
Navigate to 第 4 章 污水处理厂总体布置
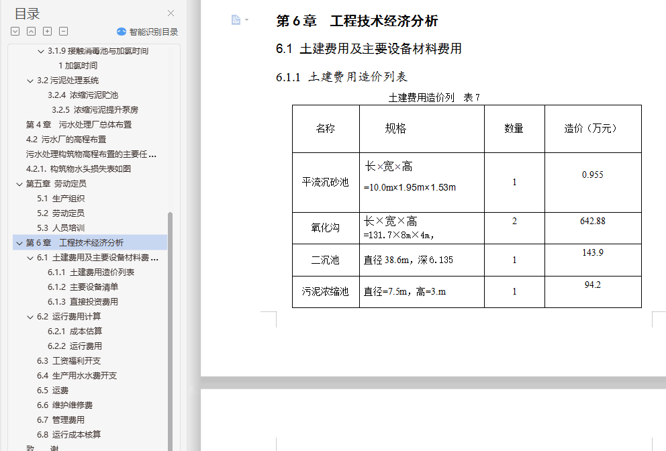79,125
